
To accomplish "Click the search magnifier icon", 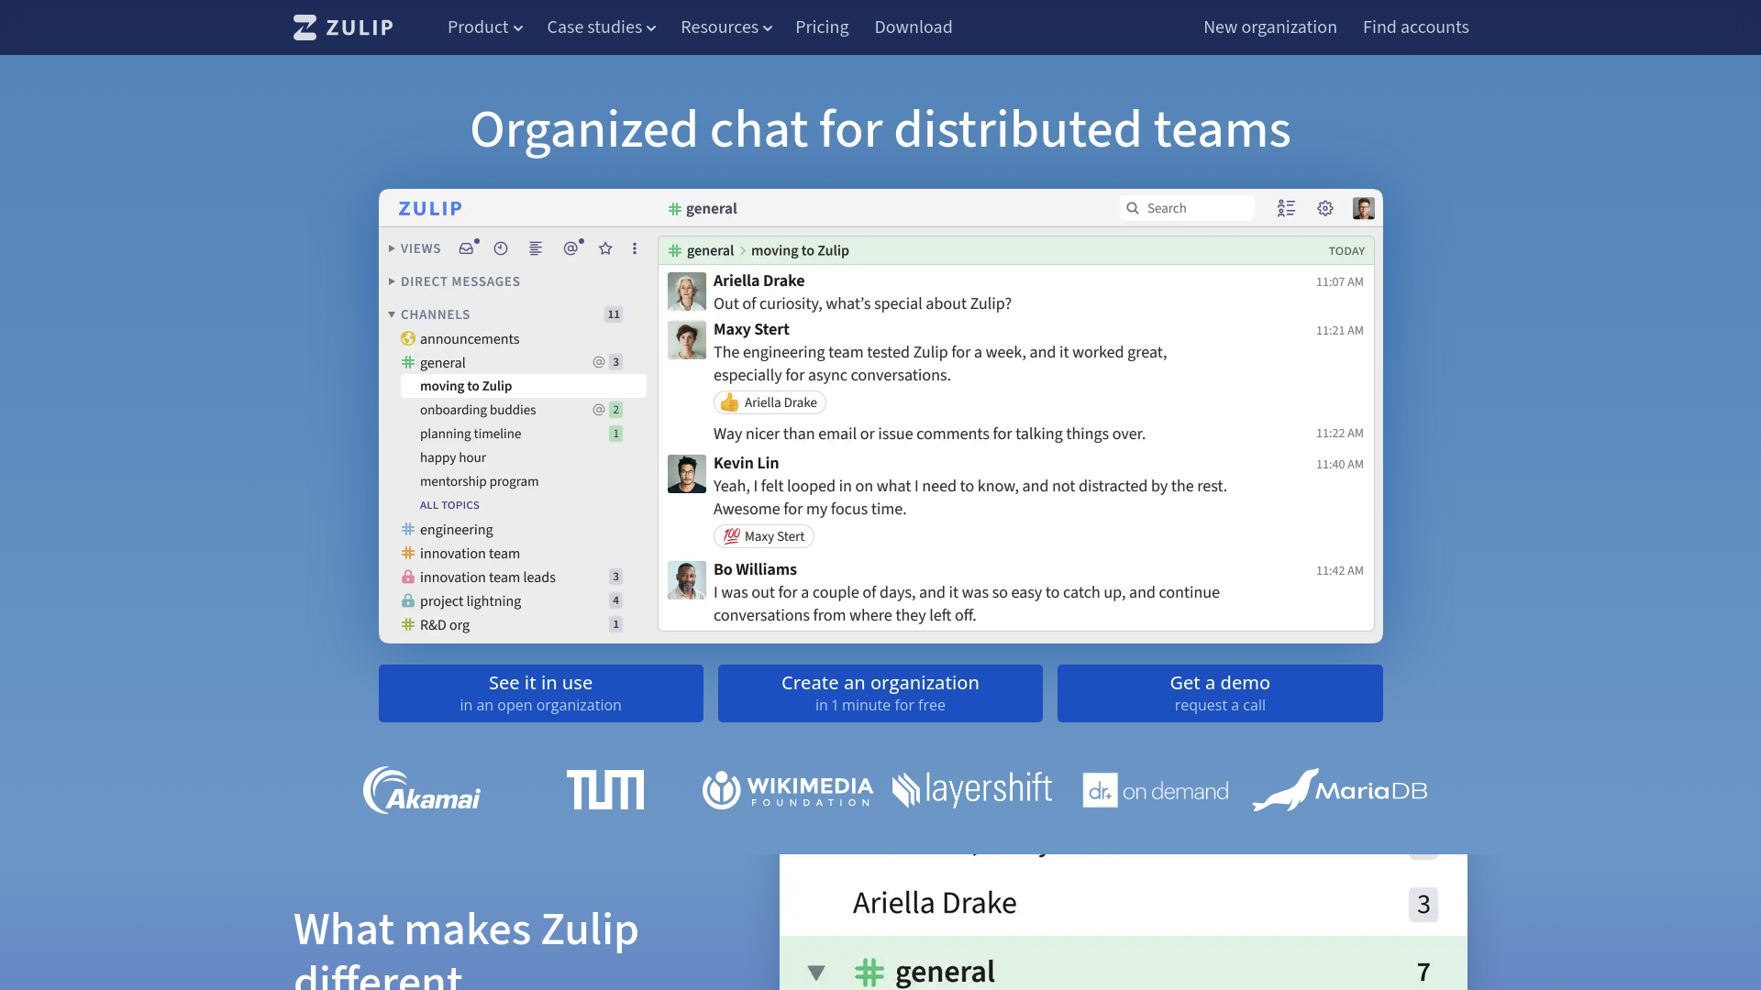I will point(1133,209).
